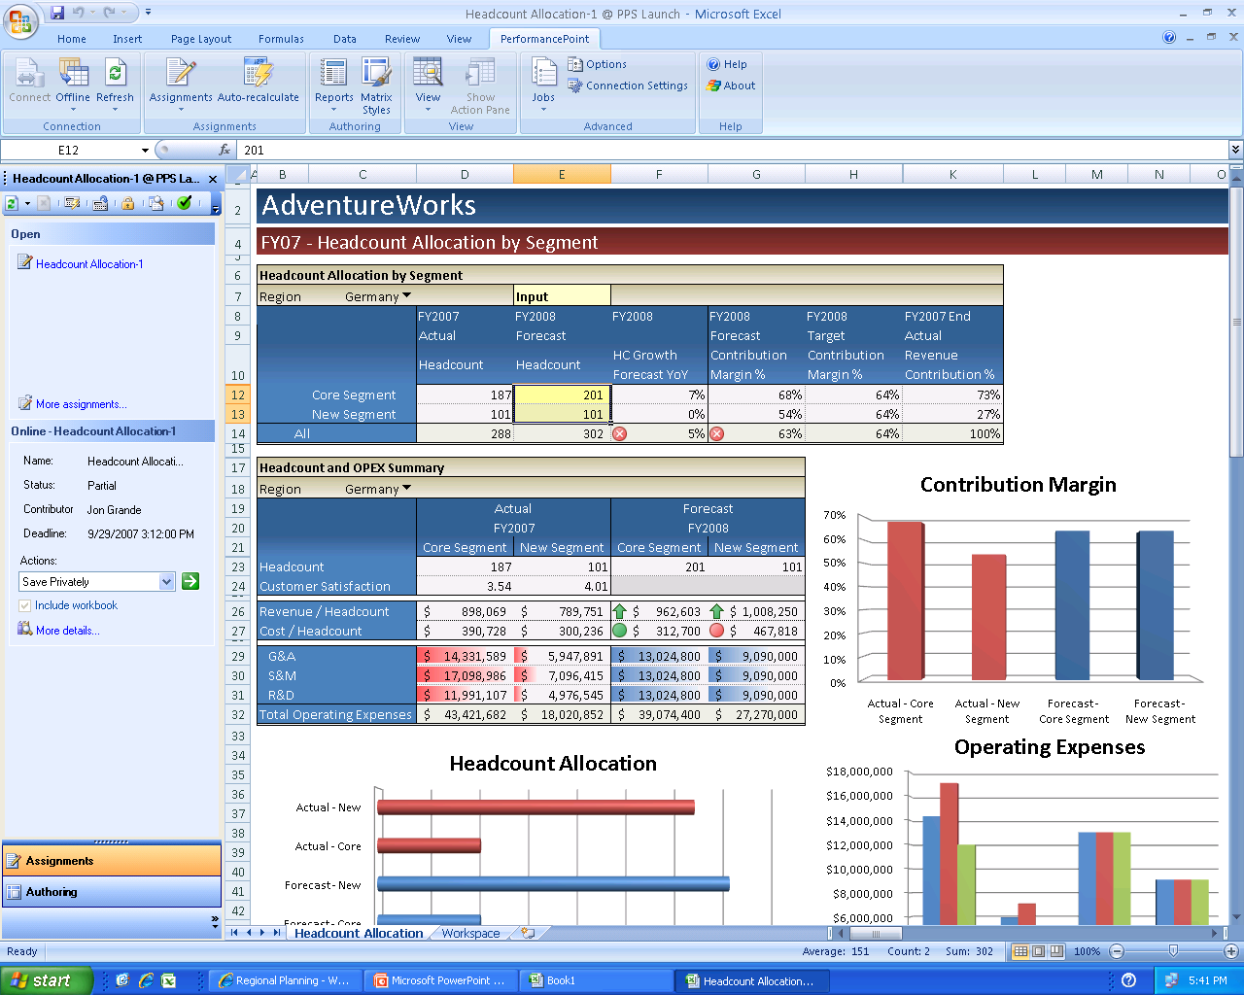The image size is (1244, 995).
Task: Click the zoom slider handle
Action: click(x=1173, y=951)
